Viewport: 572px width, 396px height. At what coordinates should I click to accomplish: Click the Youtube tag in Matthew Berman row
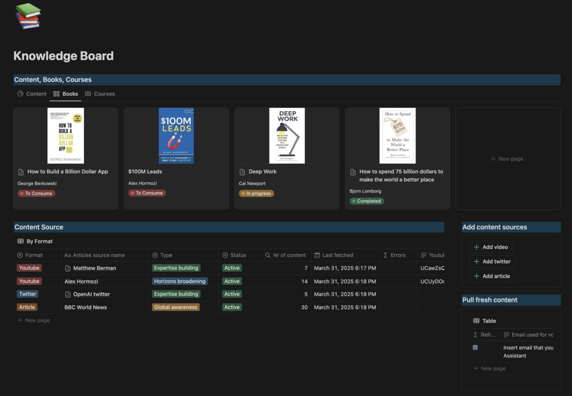coord(29,268)
